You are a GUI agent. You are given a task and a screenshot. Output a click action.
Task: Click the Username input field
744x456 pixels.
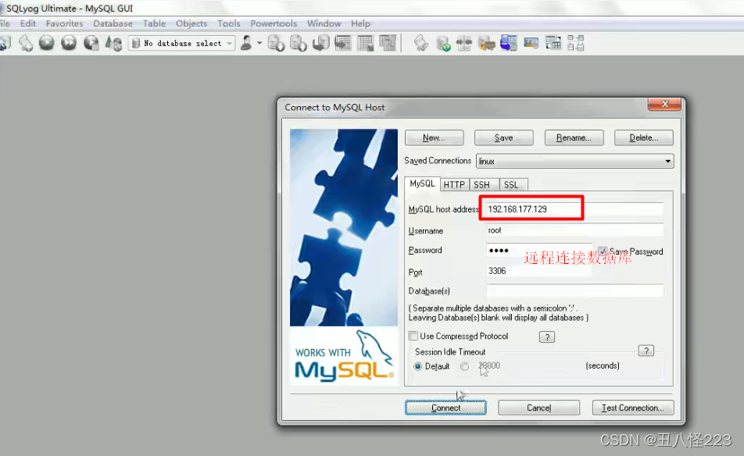click(x=574, y=230)
